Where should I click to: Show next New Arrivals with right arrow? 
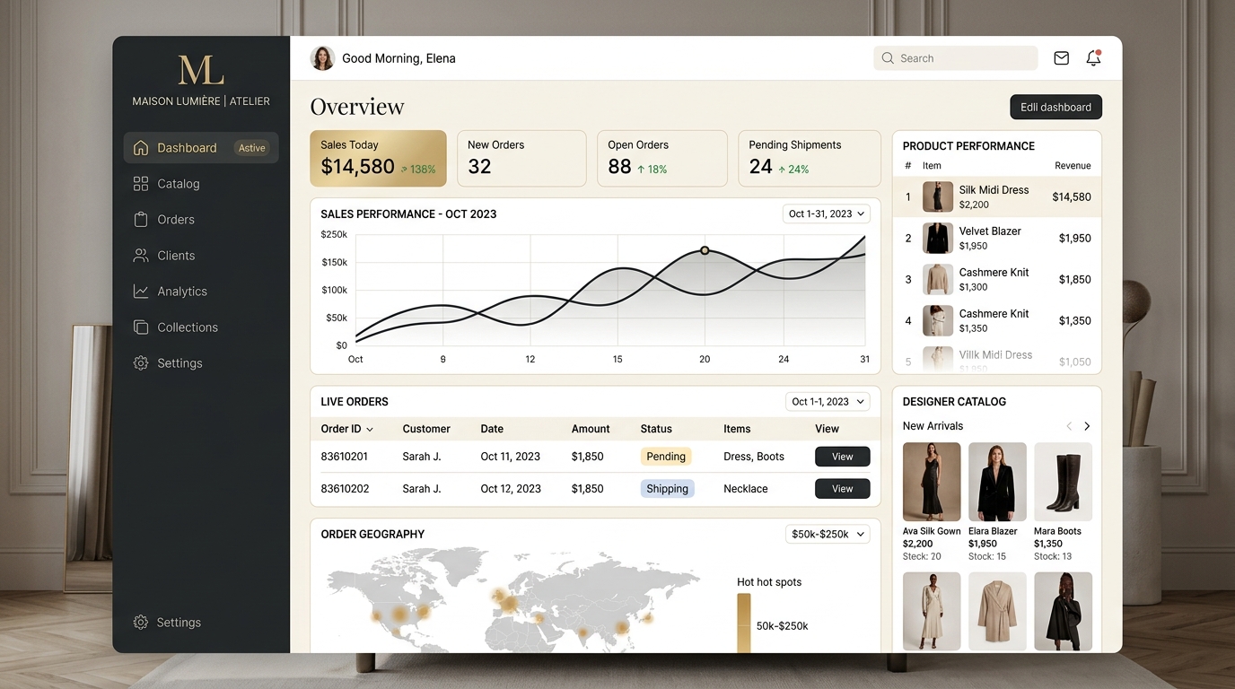(x=1087, y=426)
